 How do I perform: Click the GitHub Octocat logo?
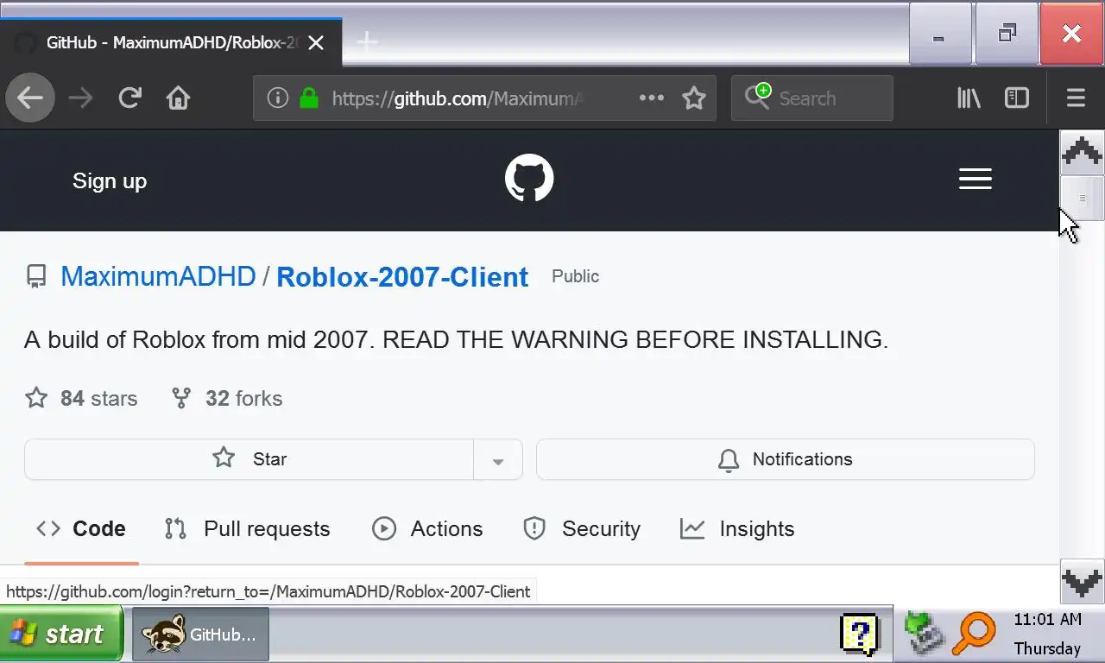529,179
